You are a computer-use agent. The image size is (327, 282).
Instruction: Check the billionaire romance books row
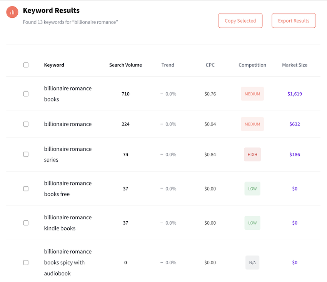(26, 93)
